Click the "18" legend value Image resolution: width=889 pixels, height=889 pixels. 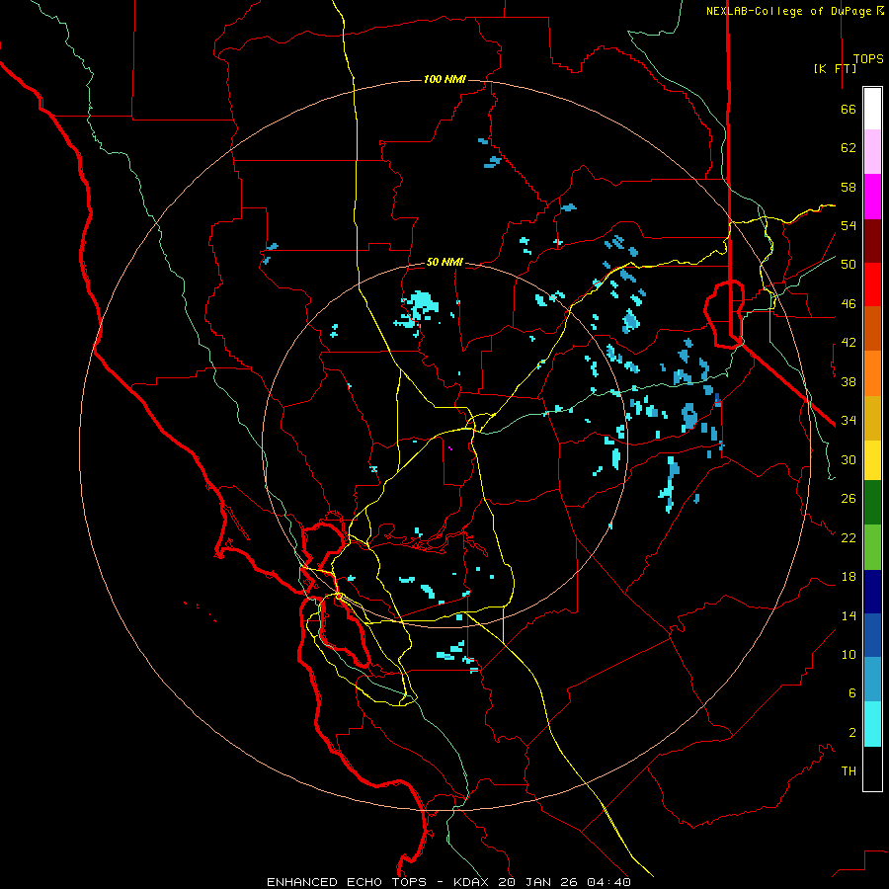[x=849, y=577]
